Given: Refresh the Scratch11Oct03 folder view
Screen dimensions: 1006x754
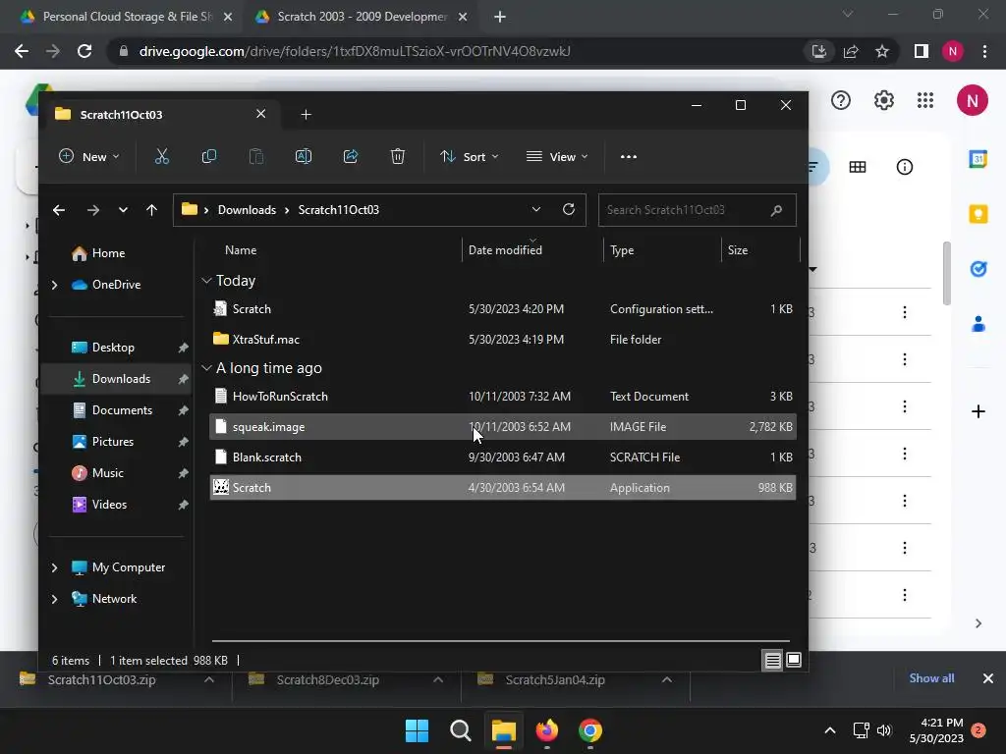Looking at the screenshot, I should pos(569,210).
